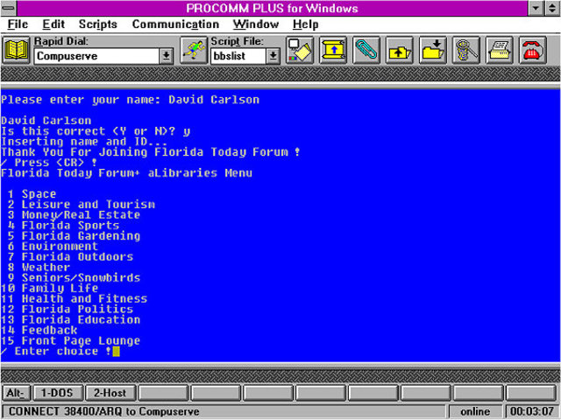Viewport: 561px width, 420px height.
Task: Click the online status indicator
Action: point(475,411)
